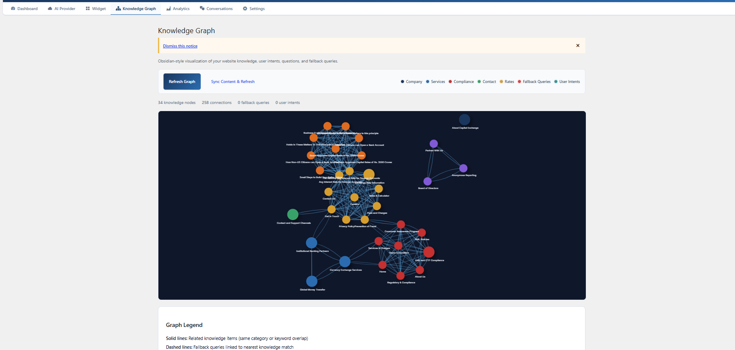Select the Institutional Banking Partners node
Image resolution: width=735 pixels, height=350 pixels.
point(311,243)
